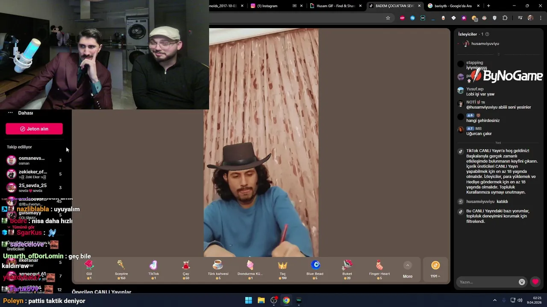Open the ABP Adblock Plus extension

(402, 18)
